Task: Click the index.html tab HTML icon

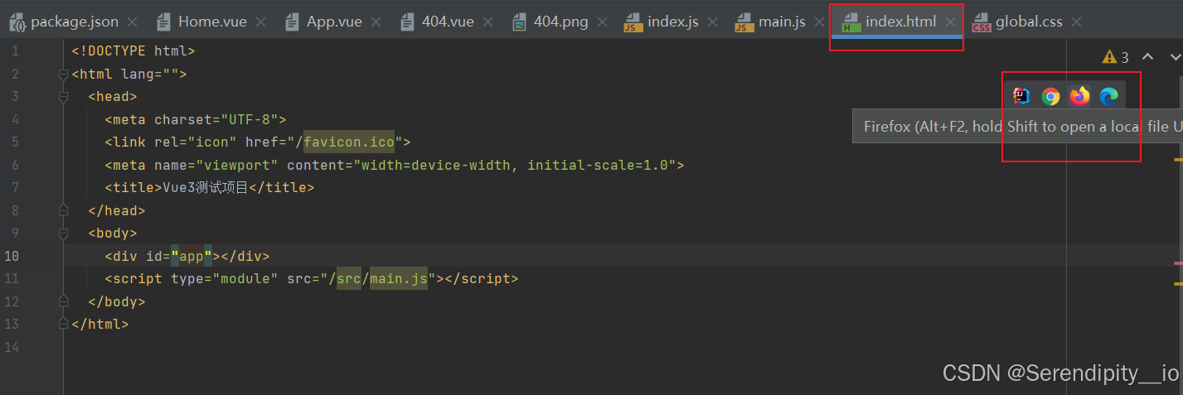Action: click(850, 22)
